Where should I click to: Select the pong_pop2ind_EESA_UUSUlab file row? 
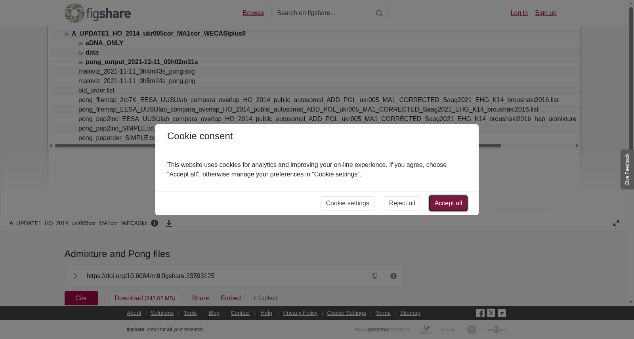tap(329, 119)
